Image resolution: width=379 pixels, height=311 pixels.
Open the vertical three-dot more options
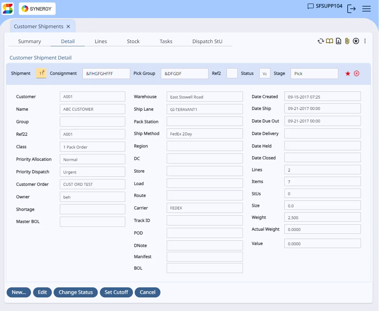tap(365, 41)
